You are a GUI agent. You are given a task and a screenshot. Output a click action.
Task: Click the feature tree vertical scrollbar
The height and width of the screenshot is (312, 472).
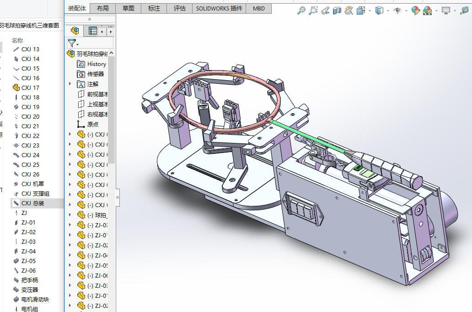coord(111,110)
